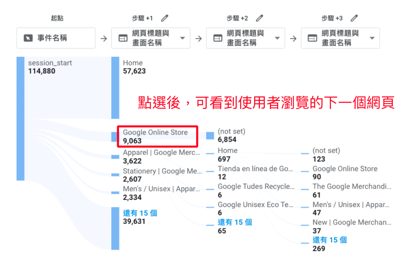Click the Men's / Unisex node with 2,334
Screen dimensions: 408x264
(162, 193)
